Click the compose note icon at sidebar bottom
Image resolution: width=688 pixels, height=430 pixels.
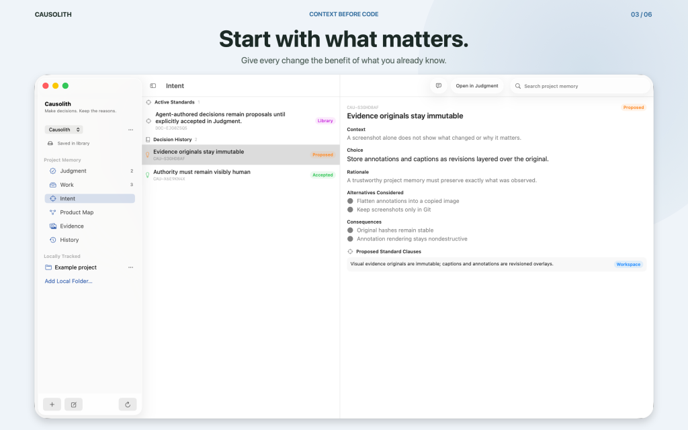point(73,404)
